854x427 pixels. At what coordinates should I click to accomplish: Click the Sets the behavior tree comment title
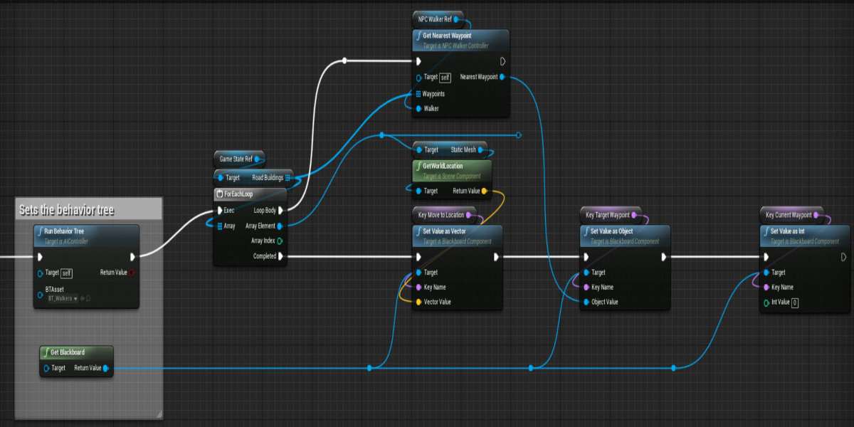[x=65, y=210]
